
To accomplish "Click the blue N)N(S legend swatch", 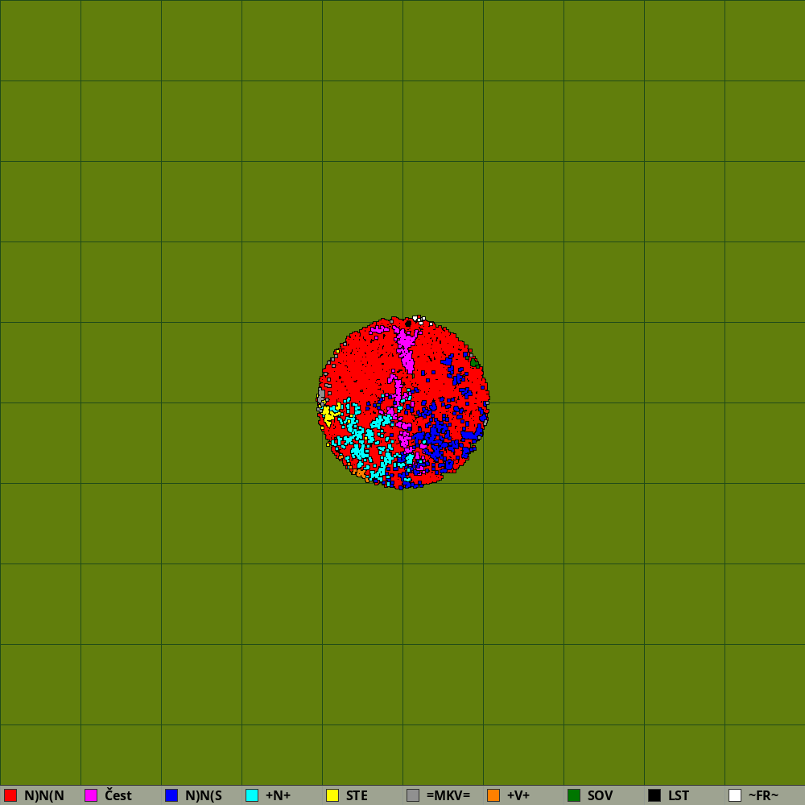I will tap(171, 795).
